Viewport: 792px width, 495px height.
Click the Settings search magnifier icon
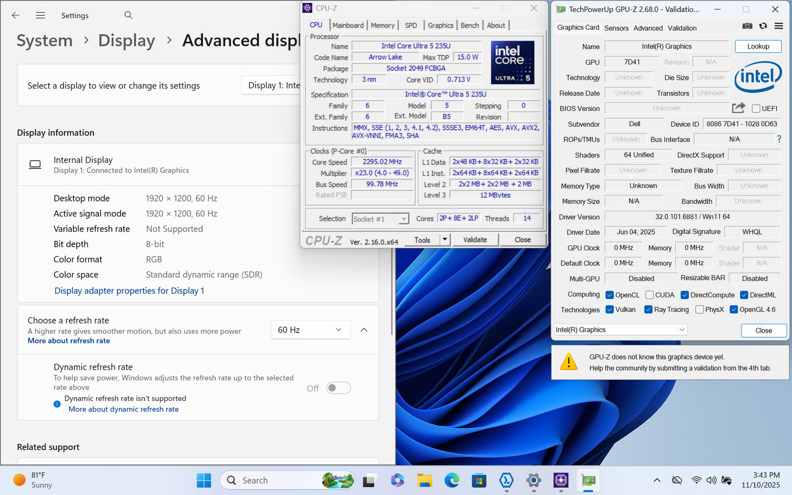click(128, 15)
